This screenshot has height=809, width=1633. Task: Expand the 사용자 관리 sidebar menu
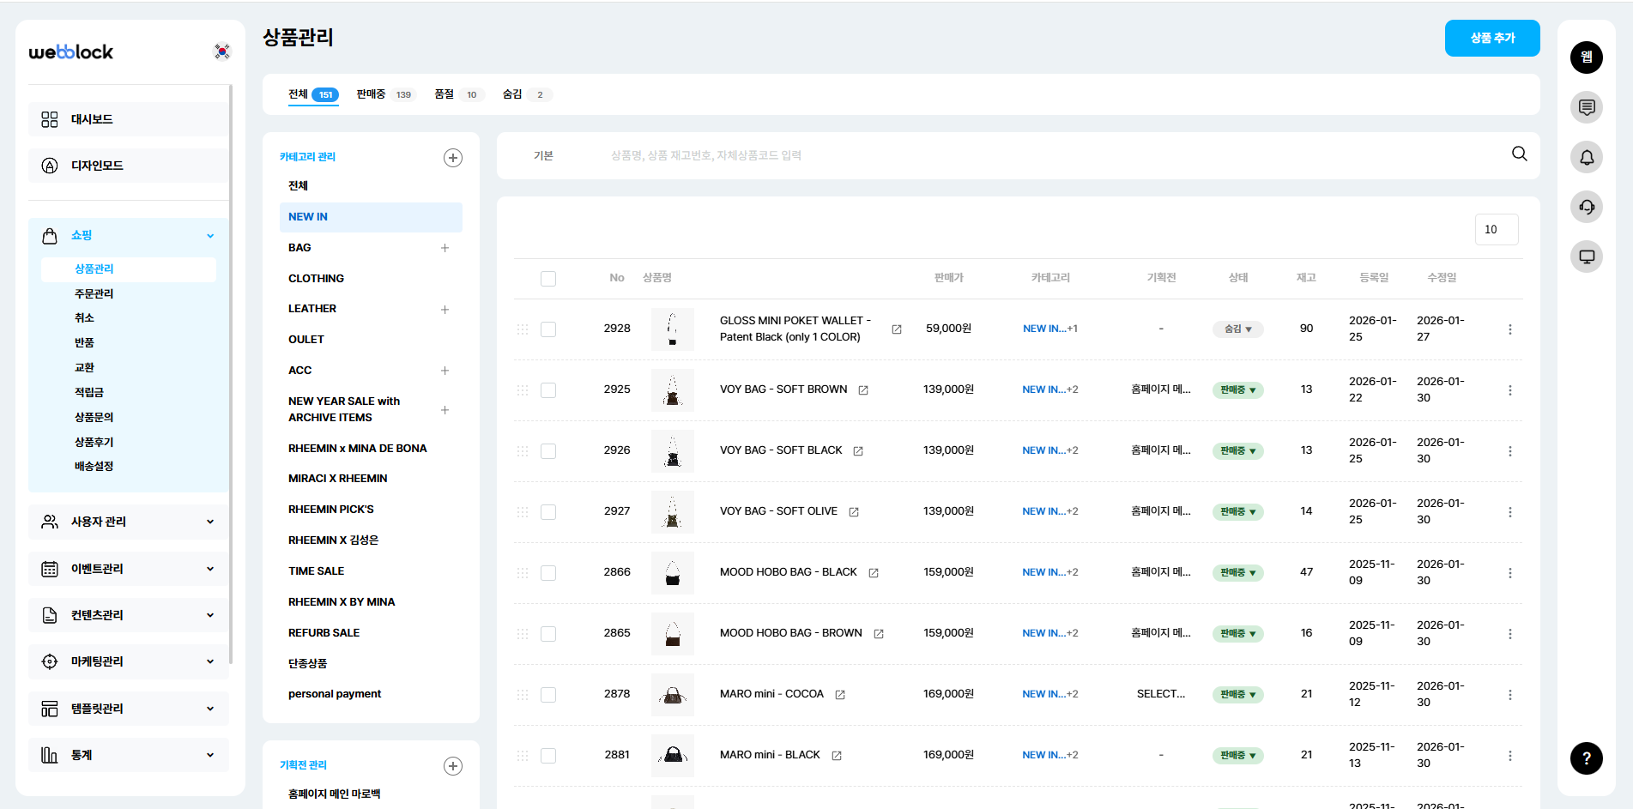click(x=129, y=522)
